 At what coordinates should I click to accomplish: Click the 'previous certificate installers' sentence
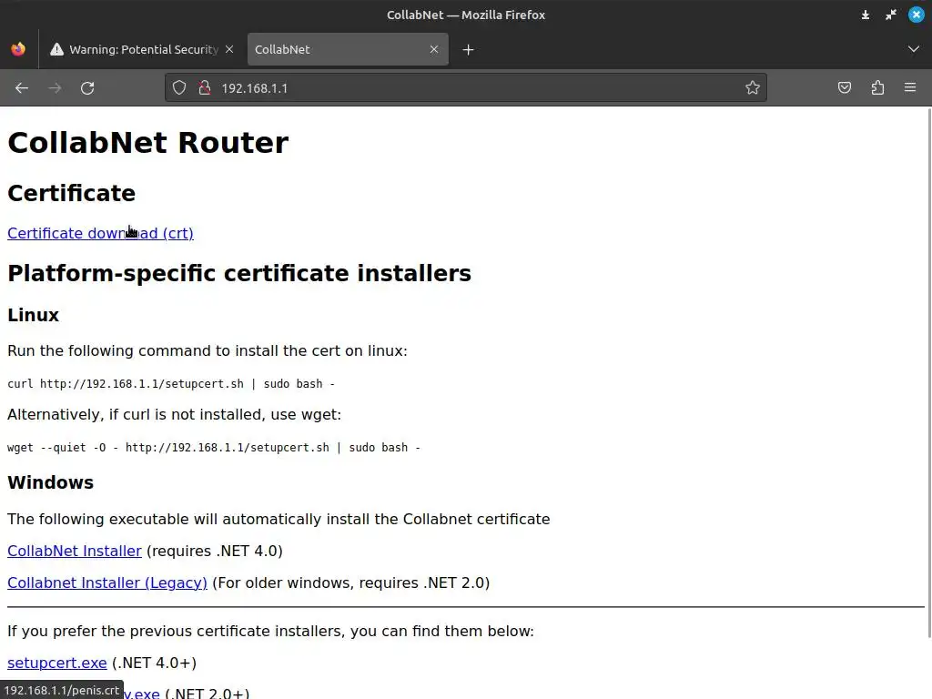[270, 632]
